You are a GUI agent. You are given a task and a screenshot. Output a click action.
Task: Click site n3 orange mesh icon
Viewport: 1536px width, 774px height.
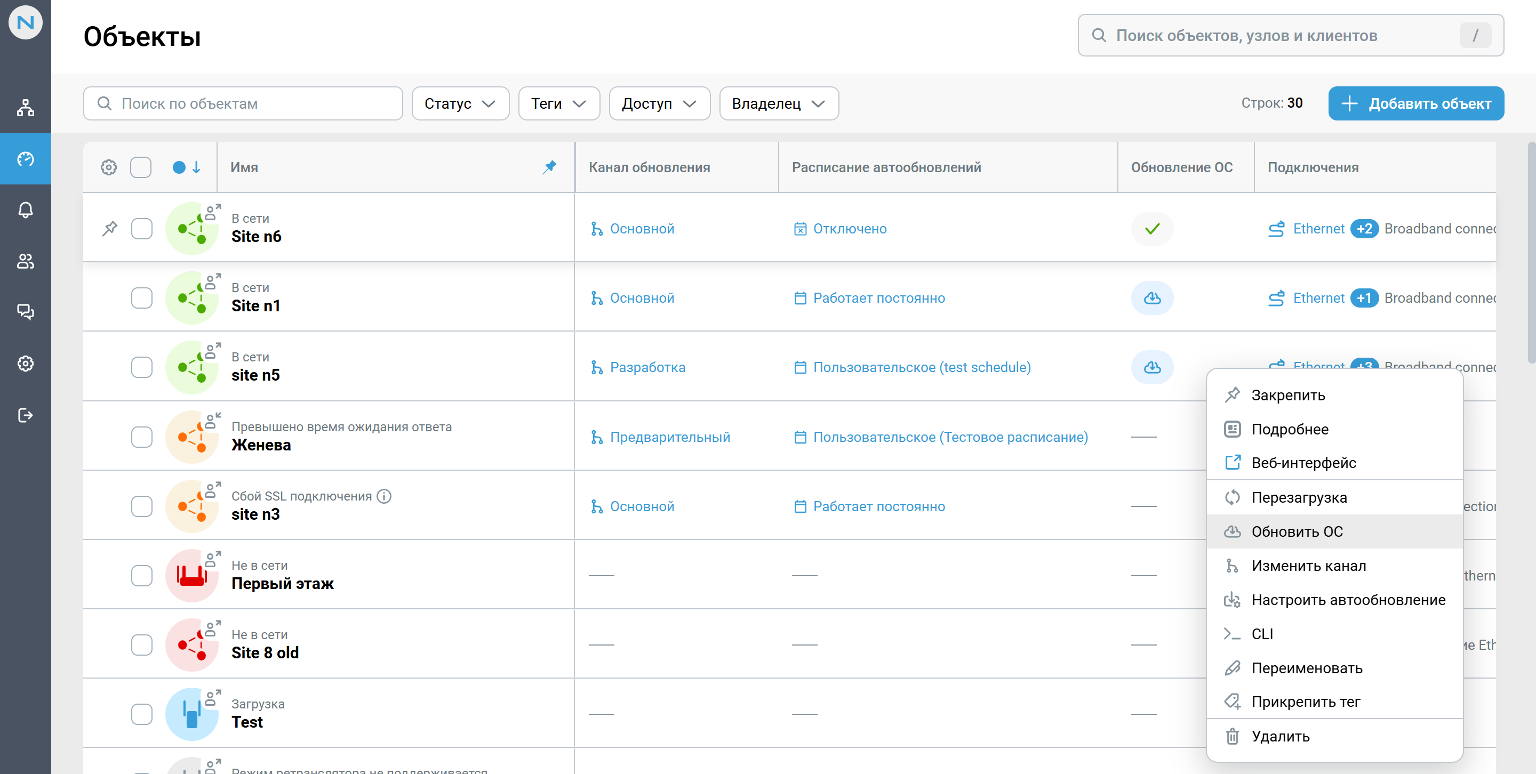(x=191, y=506)
